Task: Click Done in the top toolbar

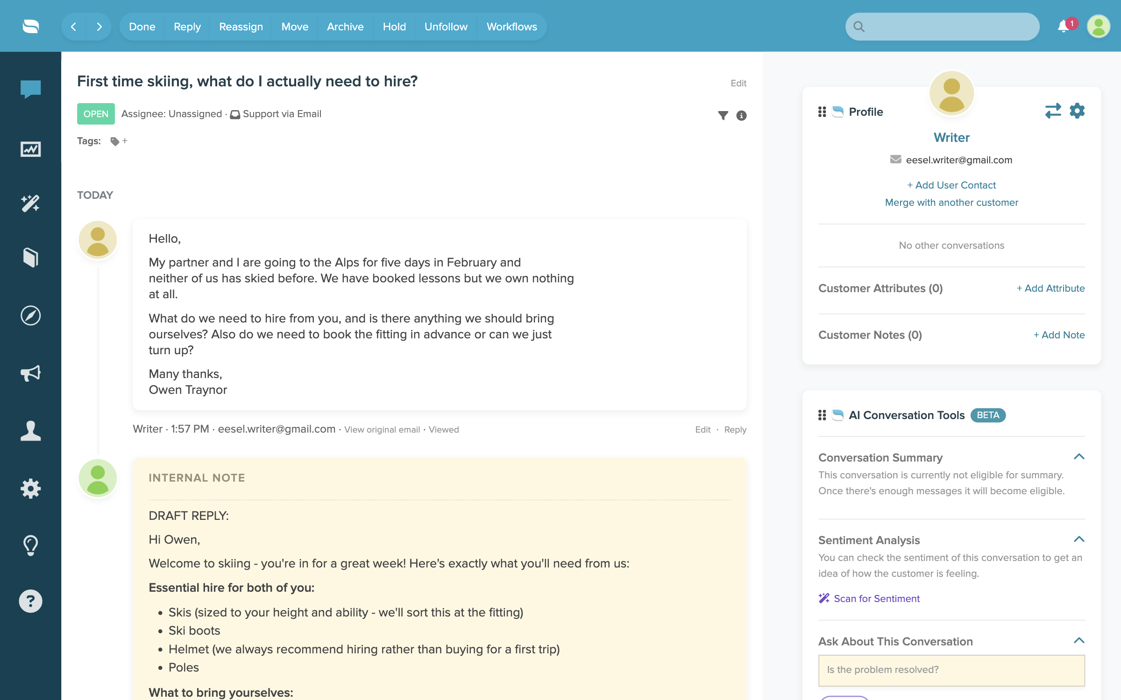Action: pos(142,27)
